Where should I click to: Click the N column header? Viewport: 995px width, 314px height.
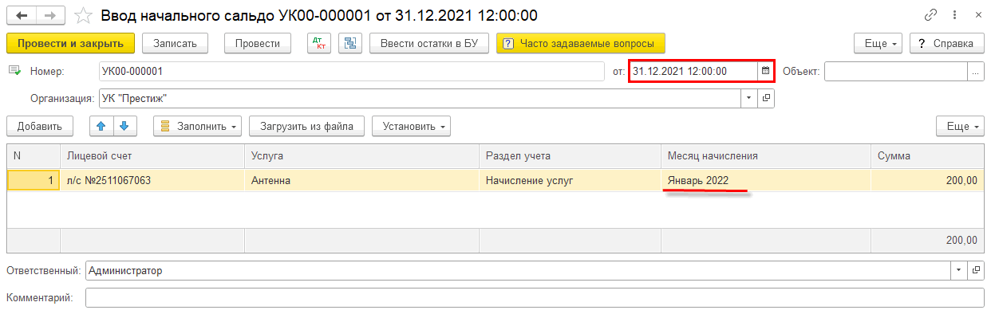click(x=34, y=156)
